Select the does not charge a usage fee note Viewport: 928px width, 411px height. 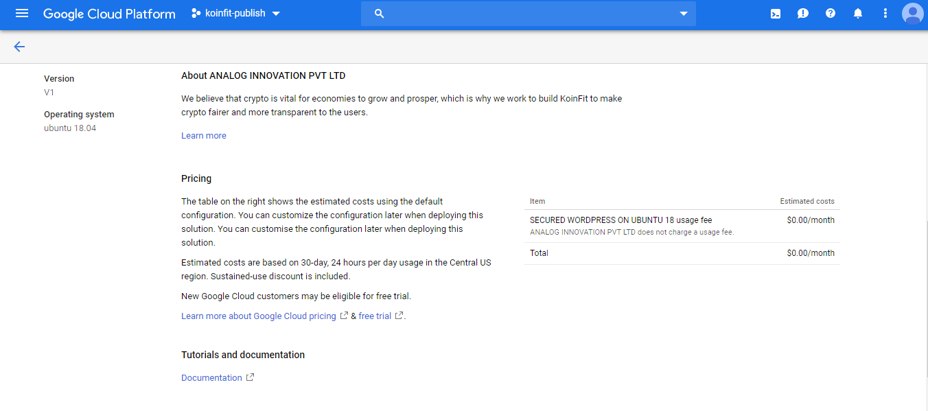(632, 232)
